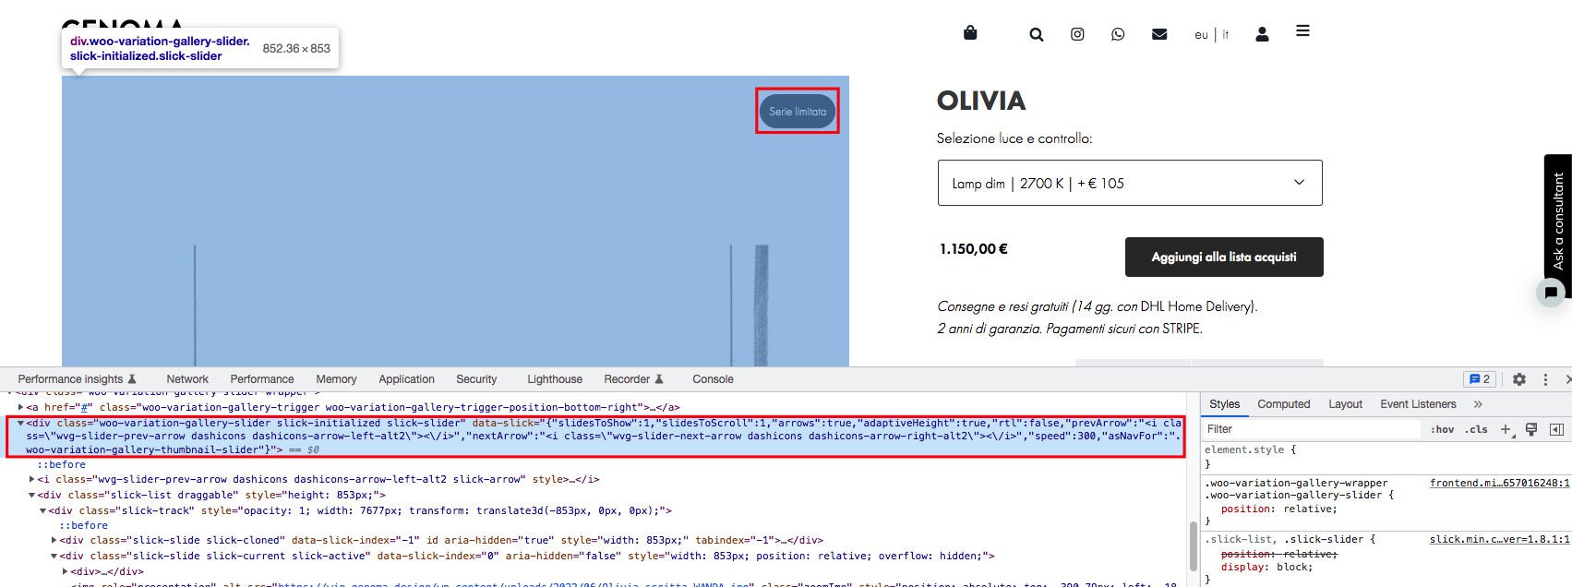
Task: Expand the wvg-slider-prev-arrow i element
Action: [x=32, y=479]
